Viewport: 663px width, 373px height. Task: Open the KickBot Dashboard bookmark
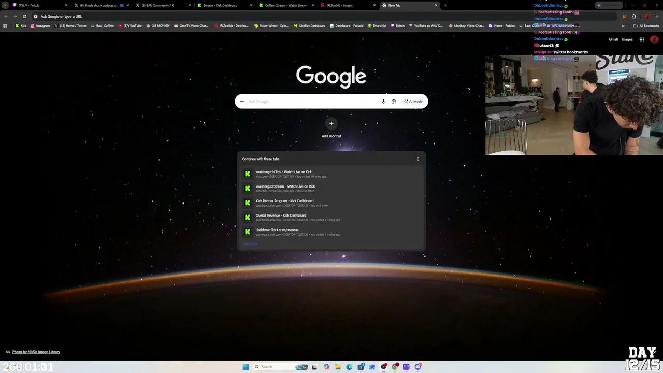pos(309,26)
